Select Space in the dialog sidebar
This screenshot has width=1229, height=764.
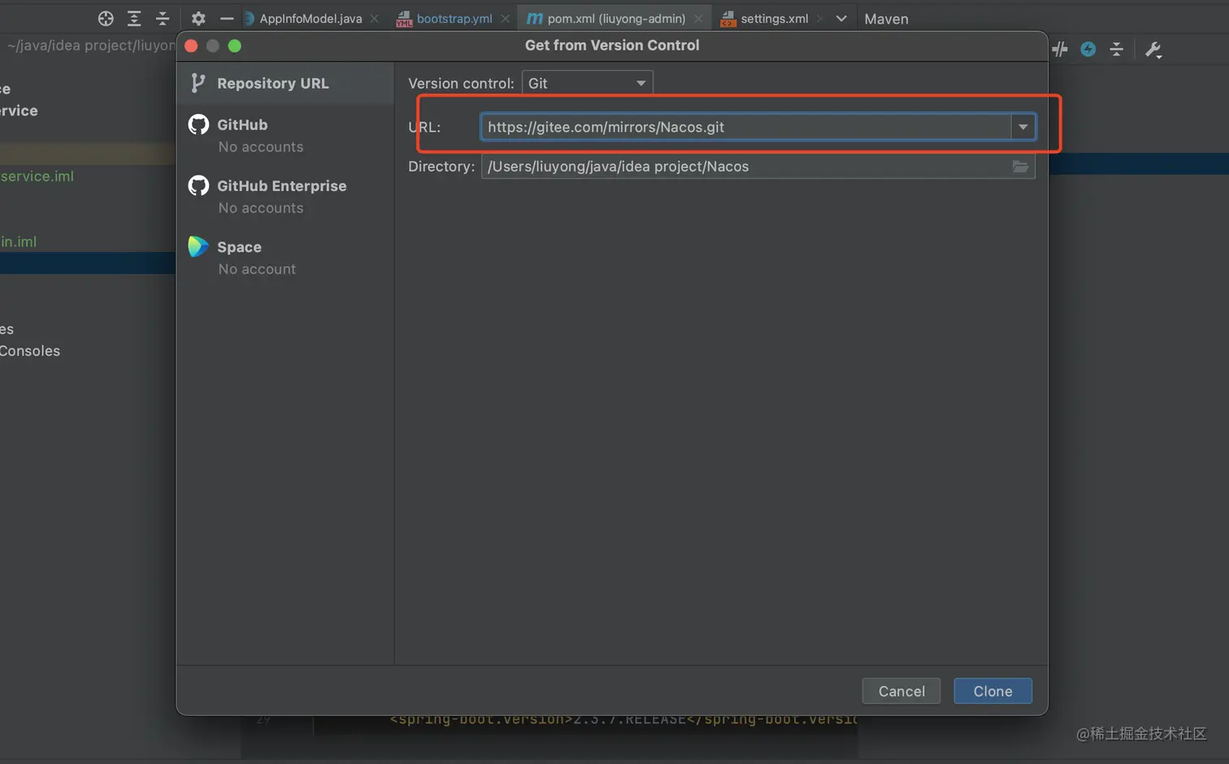(x=285, y=257)
